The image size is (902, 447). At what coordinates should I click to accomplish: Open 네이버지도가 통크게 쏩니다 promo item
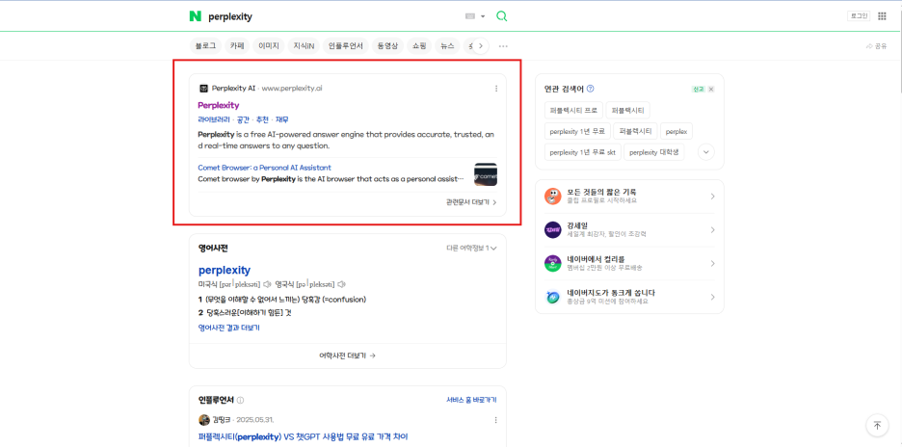pyautogui.click(x=629, y=297)
